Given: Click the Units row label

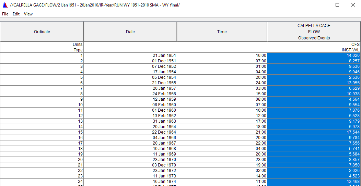Looking at the screenshot, I should tap(42, 45).
